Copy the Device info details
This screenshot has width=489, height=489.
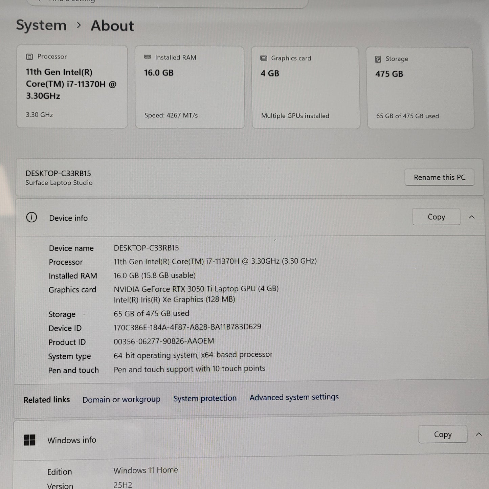pyautogui.click(x=436, y=217)
